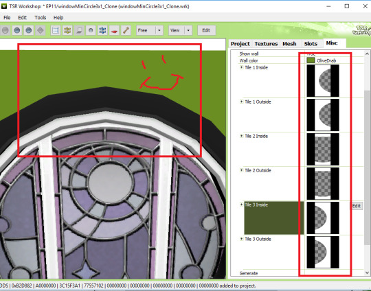
Task: Select the Tile 2 Inside thumbnail
Action: tap(323, 149)
